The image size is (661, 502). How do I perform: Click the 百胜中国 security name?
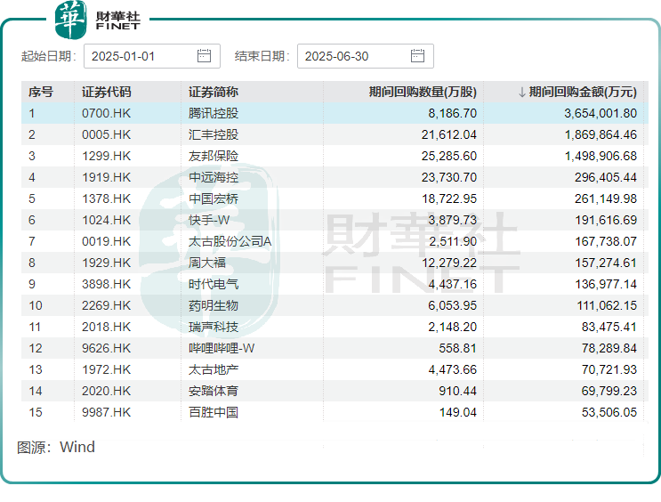(x=214, y=412)
